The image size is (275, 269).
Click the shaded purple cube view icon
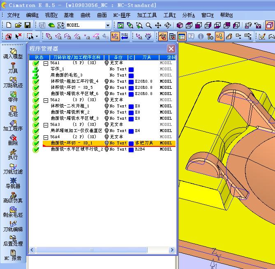(x=180, y=26)
